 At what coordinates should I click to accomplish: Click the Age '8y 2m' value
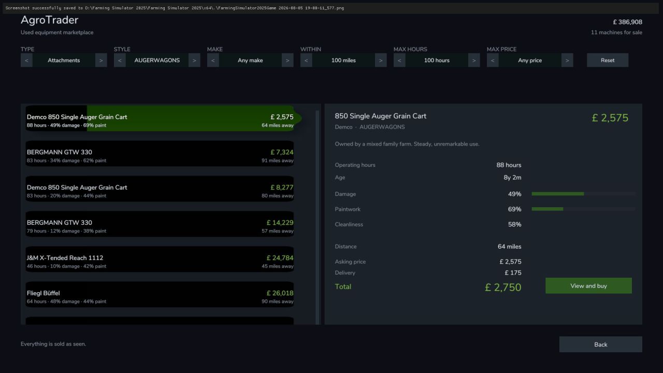click(512, 178)
